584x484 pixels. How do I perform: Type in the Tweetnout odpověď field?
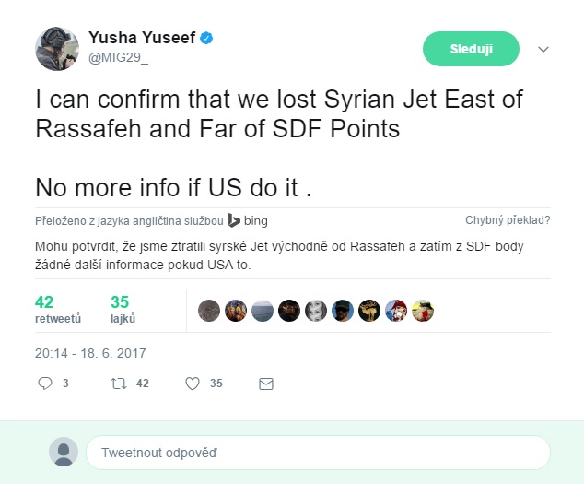pos(318,454)
